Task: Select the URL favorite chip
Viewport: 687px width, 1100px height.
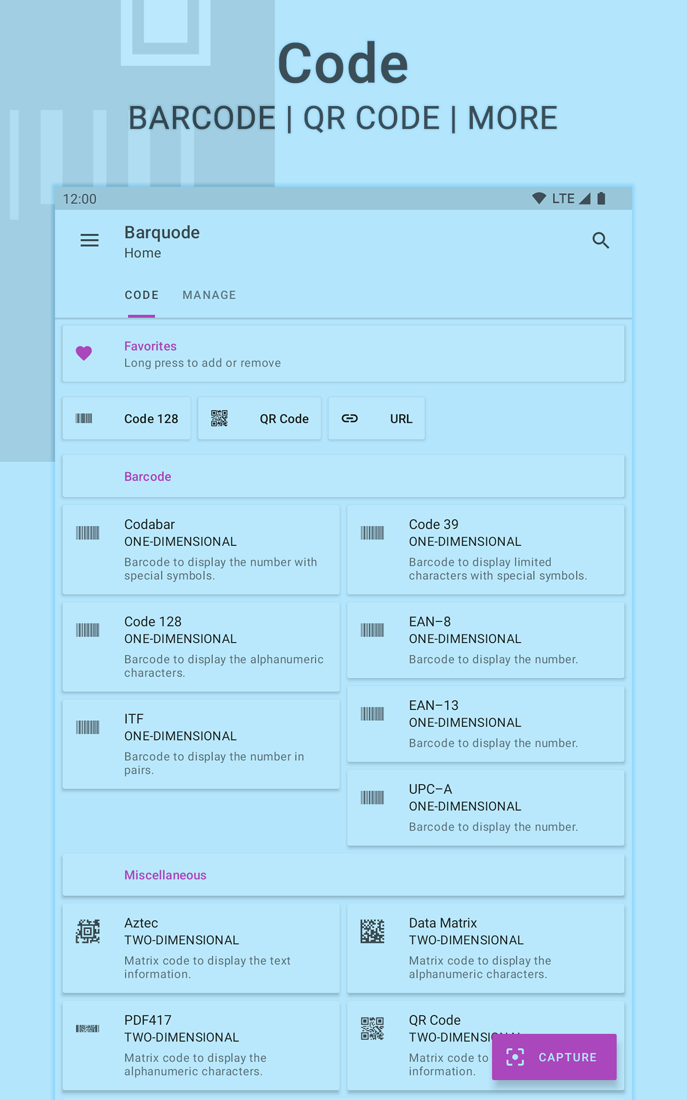Action: pos(377,419)
